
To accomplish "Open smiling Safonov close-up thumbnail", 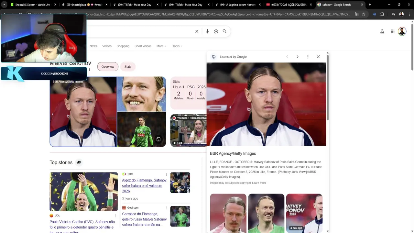I will click(142, 94).
